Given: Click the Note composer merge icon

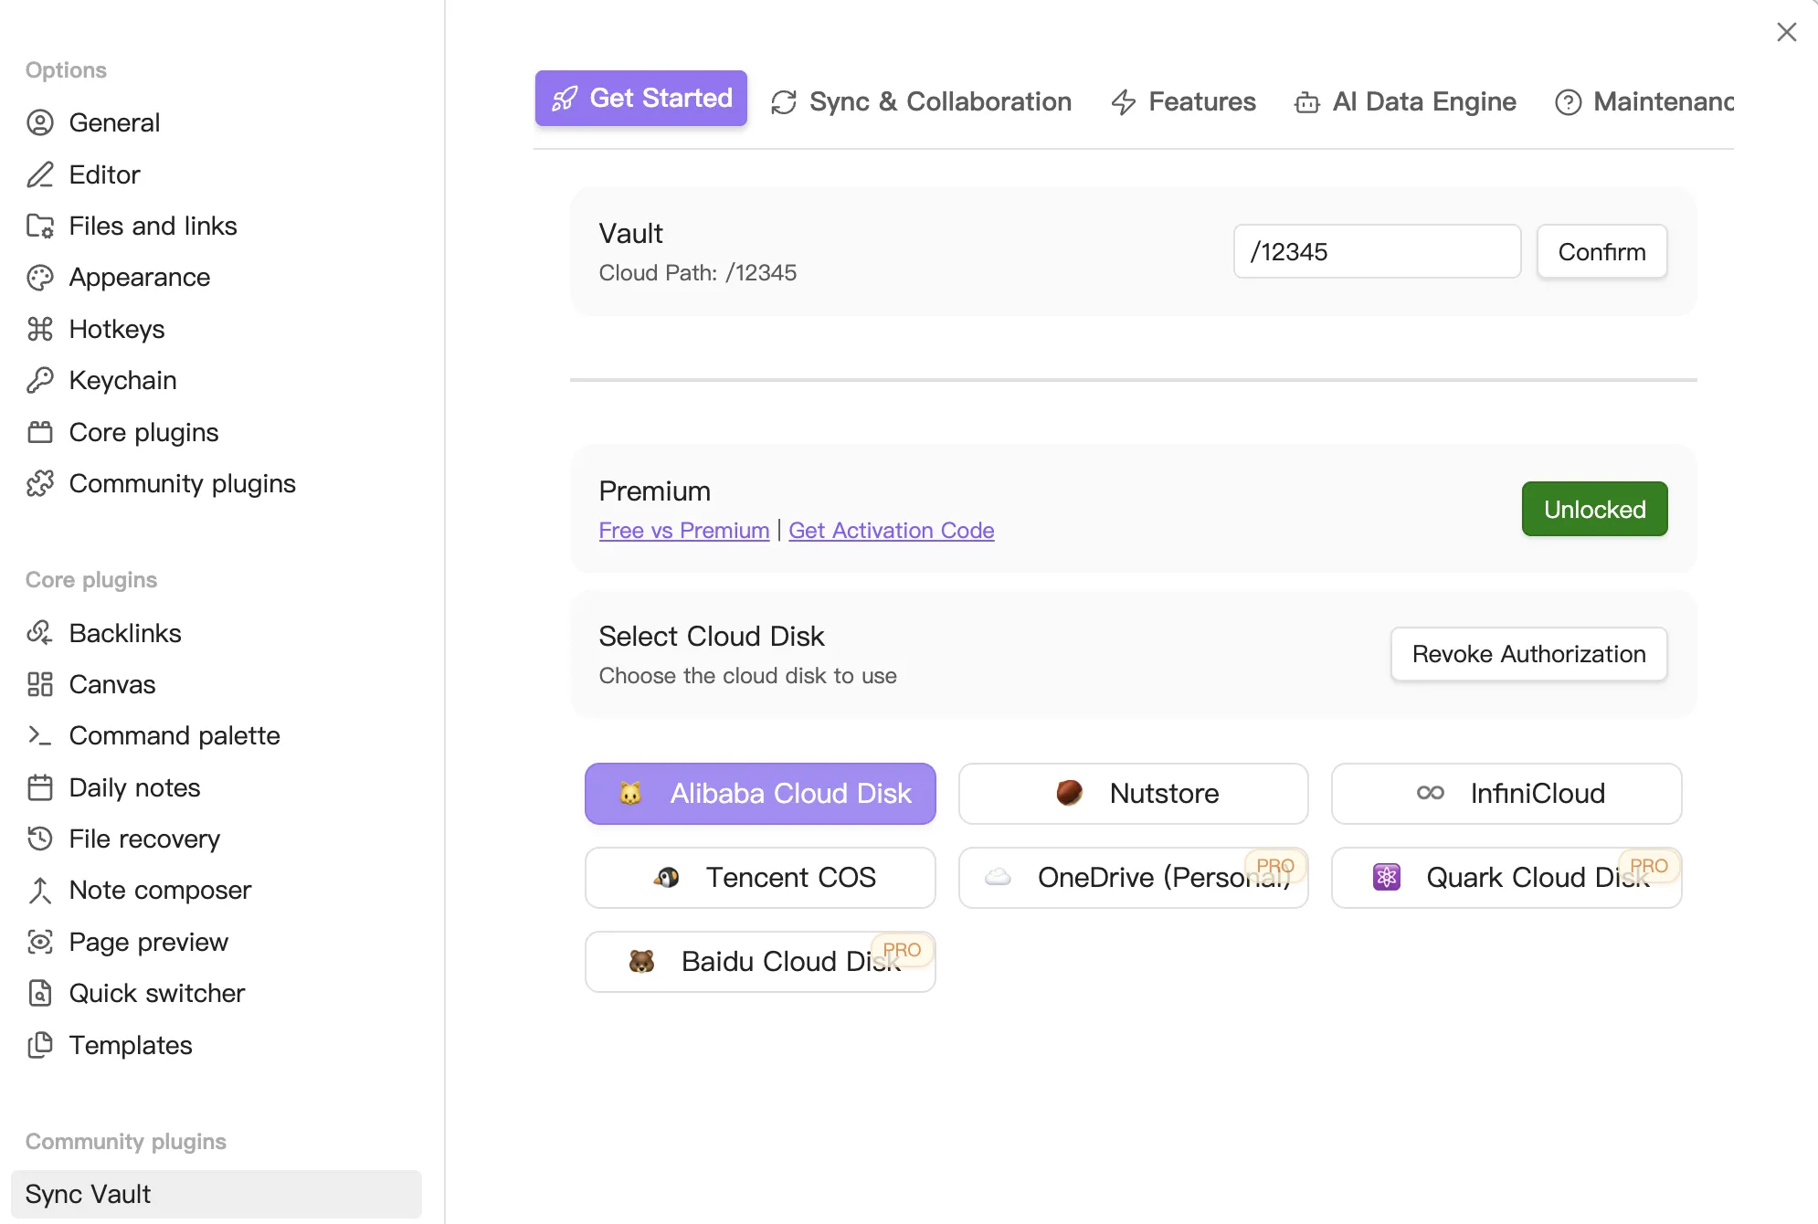Looking at the screenshot, I should [x=40, y=891].
